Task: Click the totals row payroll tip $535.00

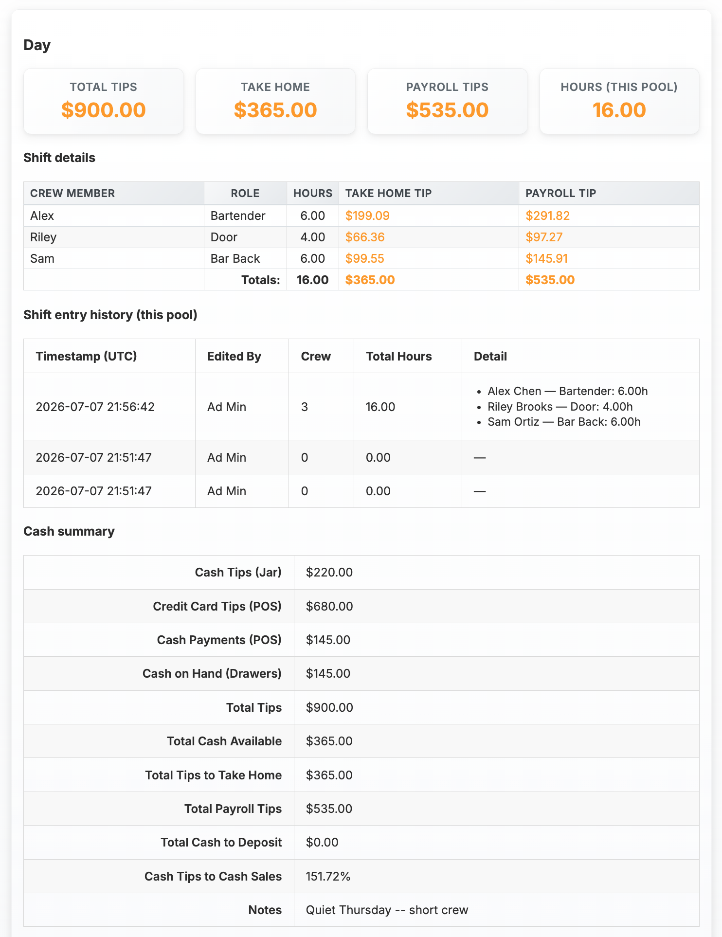Action: 550,280
